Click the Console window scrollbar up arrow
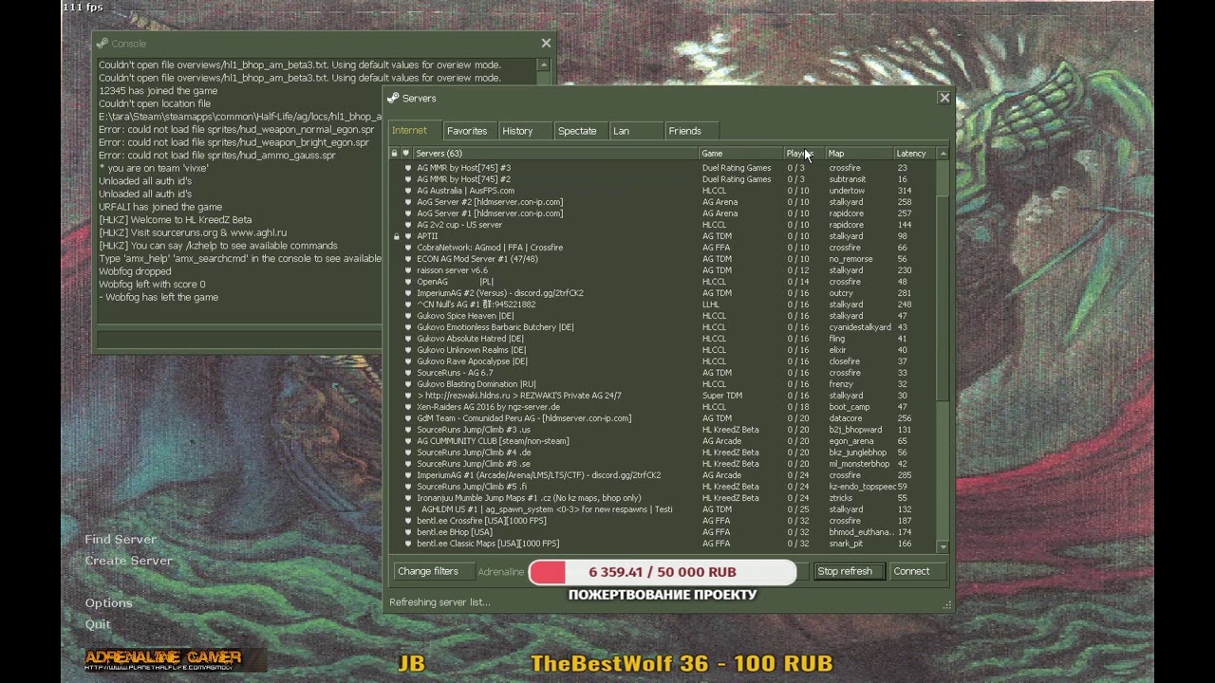Screen dimensions: 1215x683 543,65
